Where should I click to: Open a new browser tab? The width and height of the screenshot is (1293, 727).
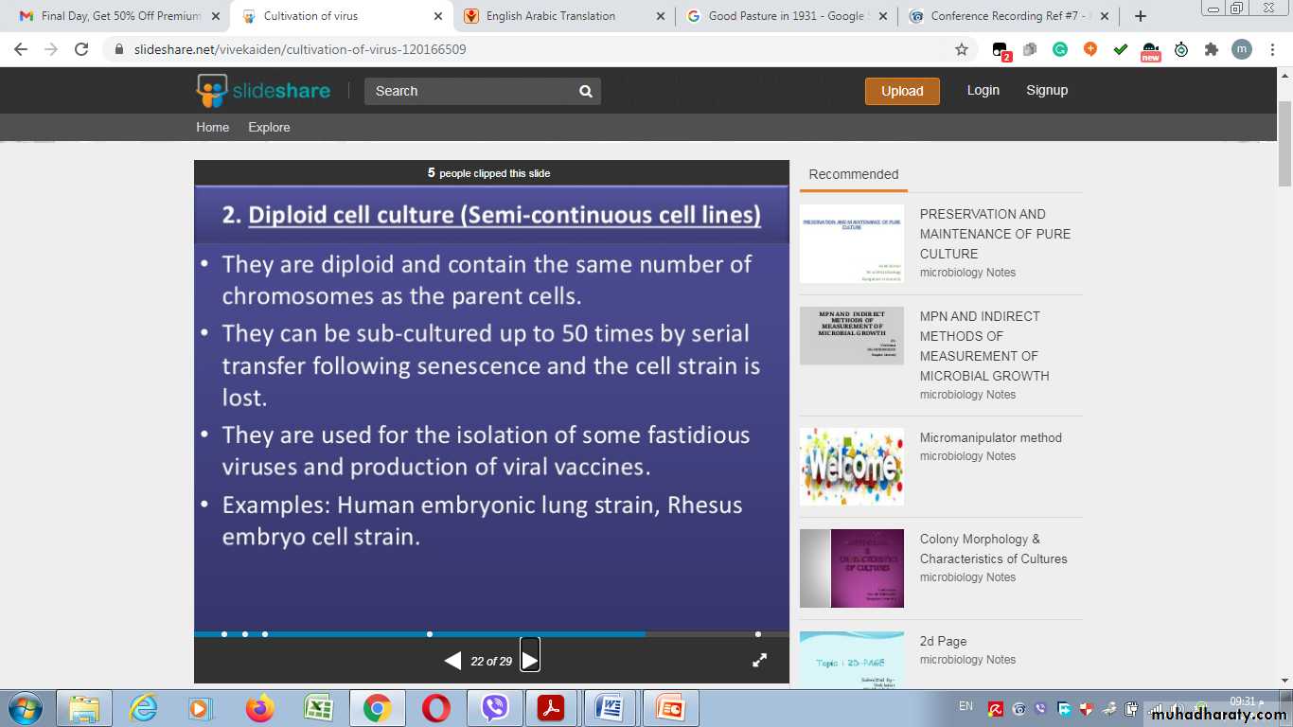(x=1141, y=16)
